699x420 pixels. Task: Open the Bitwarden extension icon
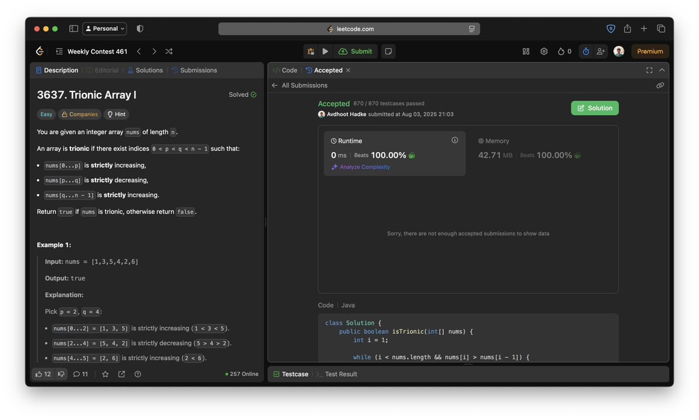[610, 29]
